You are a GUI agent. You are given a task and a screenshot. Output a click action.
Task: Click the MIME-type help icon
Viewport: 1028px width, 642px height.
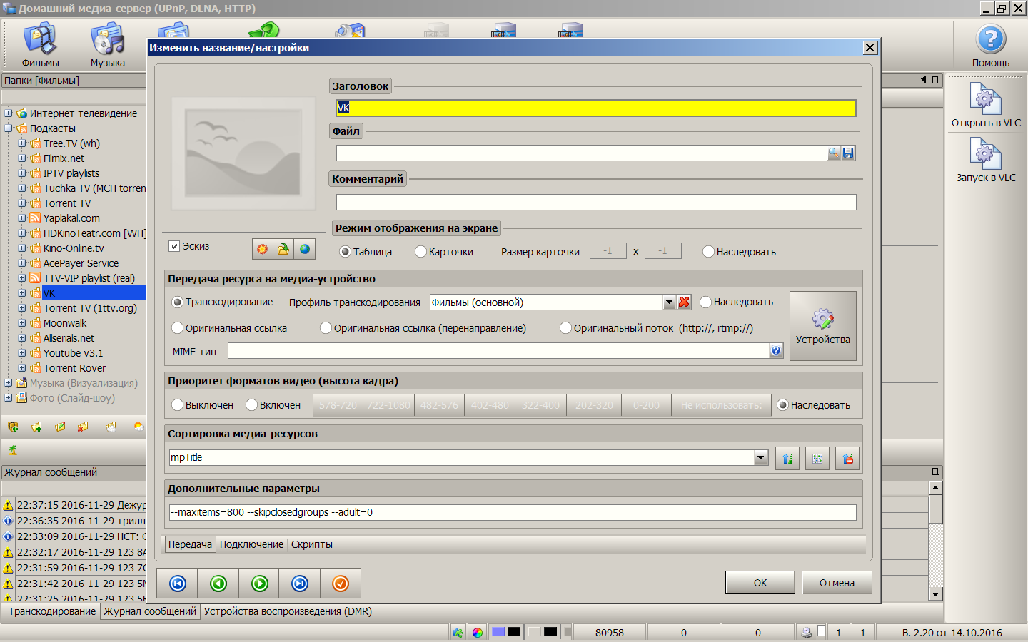click(776, 350)
